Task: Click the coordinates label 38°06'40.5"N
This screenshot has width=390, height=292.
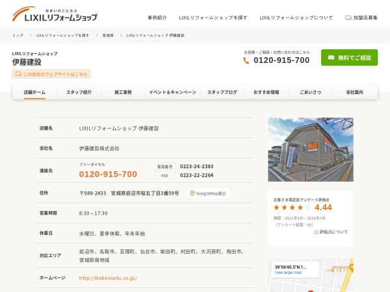Action: (291, 267)
